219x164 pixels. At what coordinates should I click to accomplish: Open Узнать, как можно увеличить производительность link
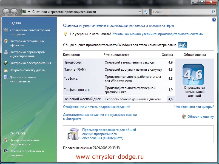(x=158, y=34)
